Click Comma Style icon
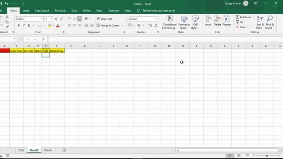The height and width of the screenshot is (159, 283). [144, 26]
